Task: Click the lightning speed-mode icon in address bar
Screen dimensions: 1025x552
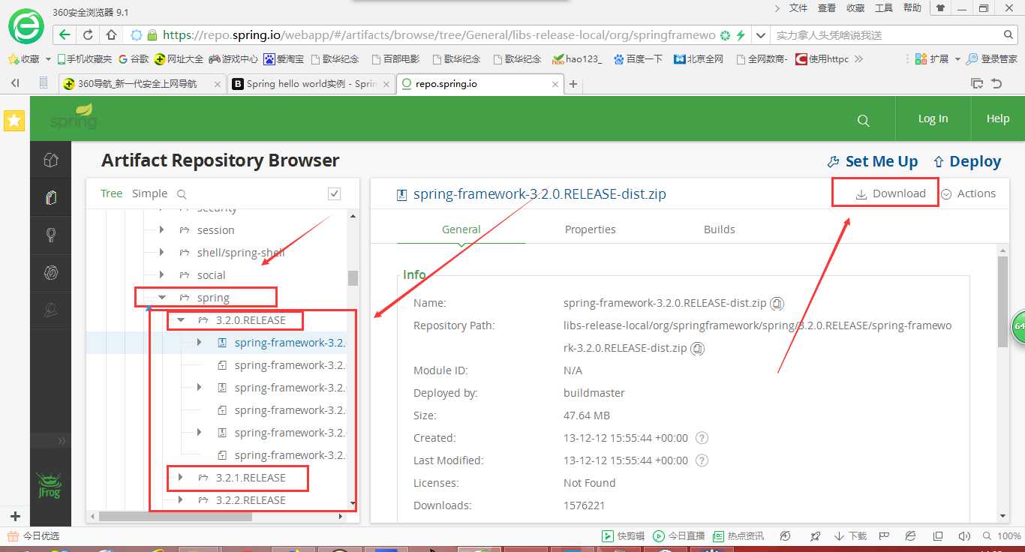Action: click(741, 35)
